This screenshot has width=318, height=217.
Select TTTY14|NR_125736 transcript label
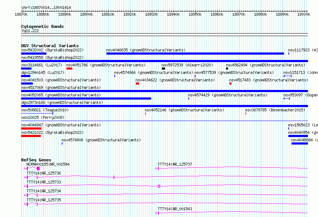(x=44, y=173)
